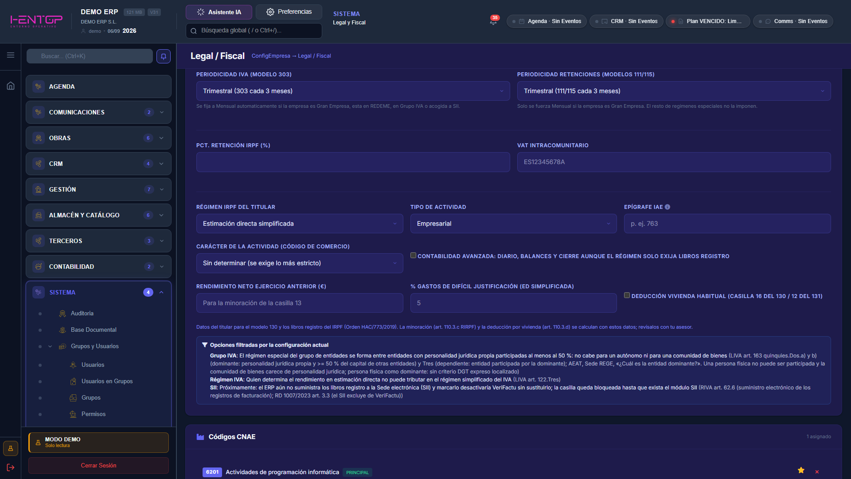Viewport: 851px width, 479px height.
Task: Click the Códigos CNAE section icon
Action: point(200,437)
